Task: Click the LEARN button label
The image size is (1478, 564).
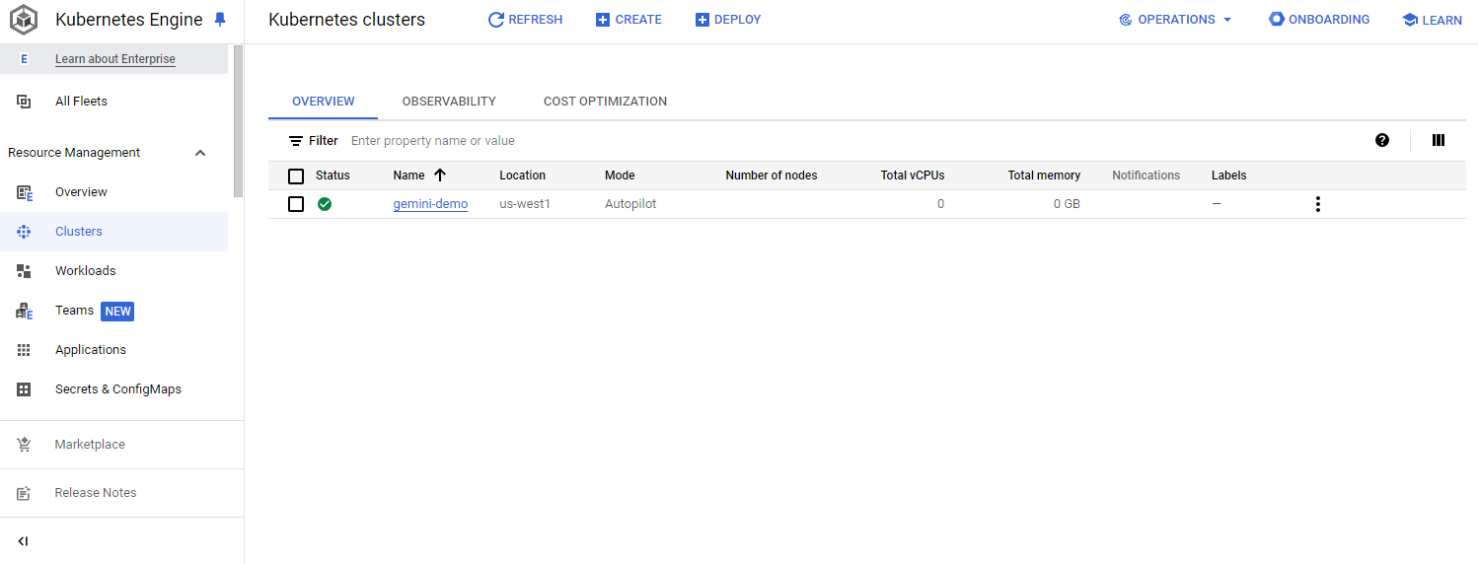Action: point(1442,20)
